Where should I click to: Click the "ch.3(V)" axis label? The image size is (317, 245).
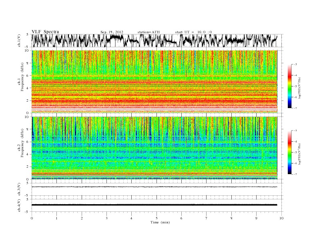tap(19, 189)
